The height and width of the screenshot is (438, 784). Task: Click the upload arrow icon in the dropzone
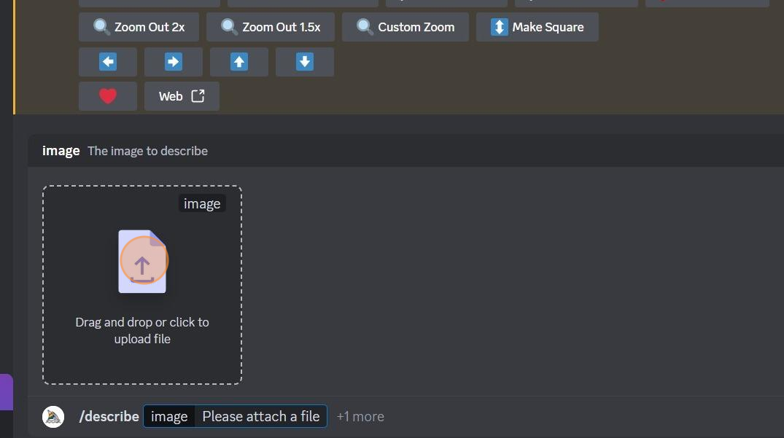(142, 262)
